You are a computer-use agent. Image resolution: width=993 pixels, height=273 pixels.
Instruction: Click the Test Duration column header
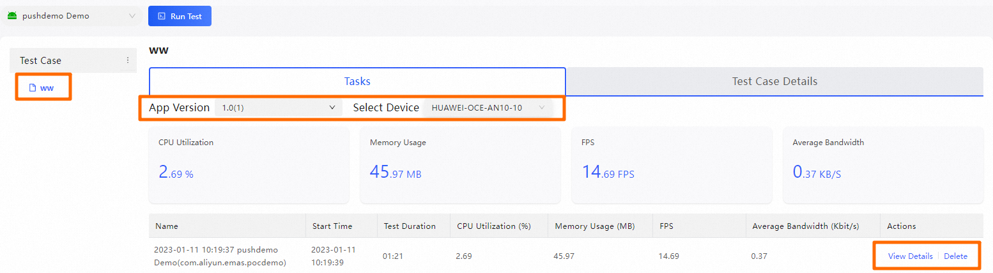click(410, 226)
